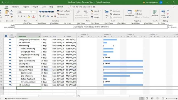Click the Outdent Task icon
The width and height of the screenshot is (178, 100).
point(40,16)
